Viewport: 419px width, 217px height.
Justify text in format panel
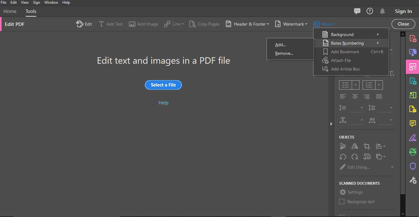pyautogui.click(x=379, y=97)
